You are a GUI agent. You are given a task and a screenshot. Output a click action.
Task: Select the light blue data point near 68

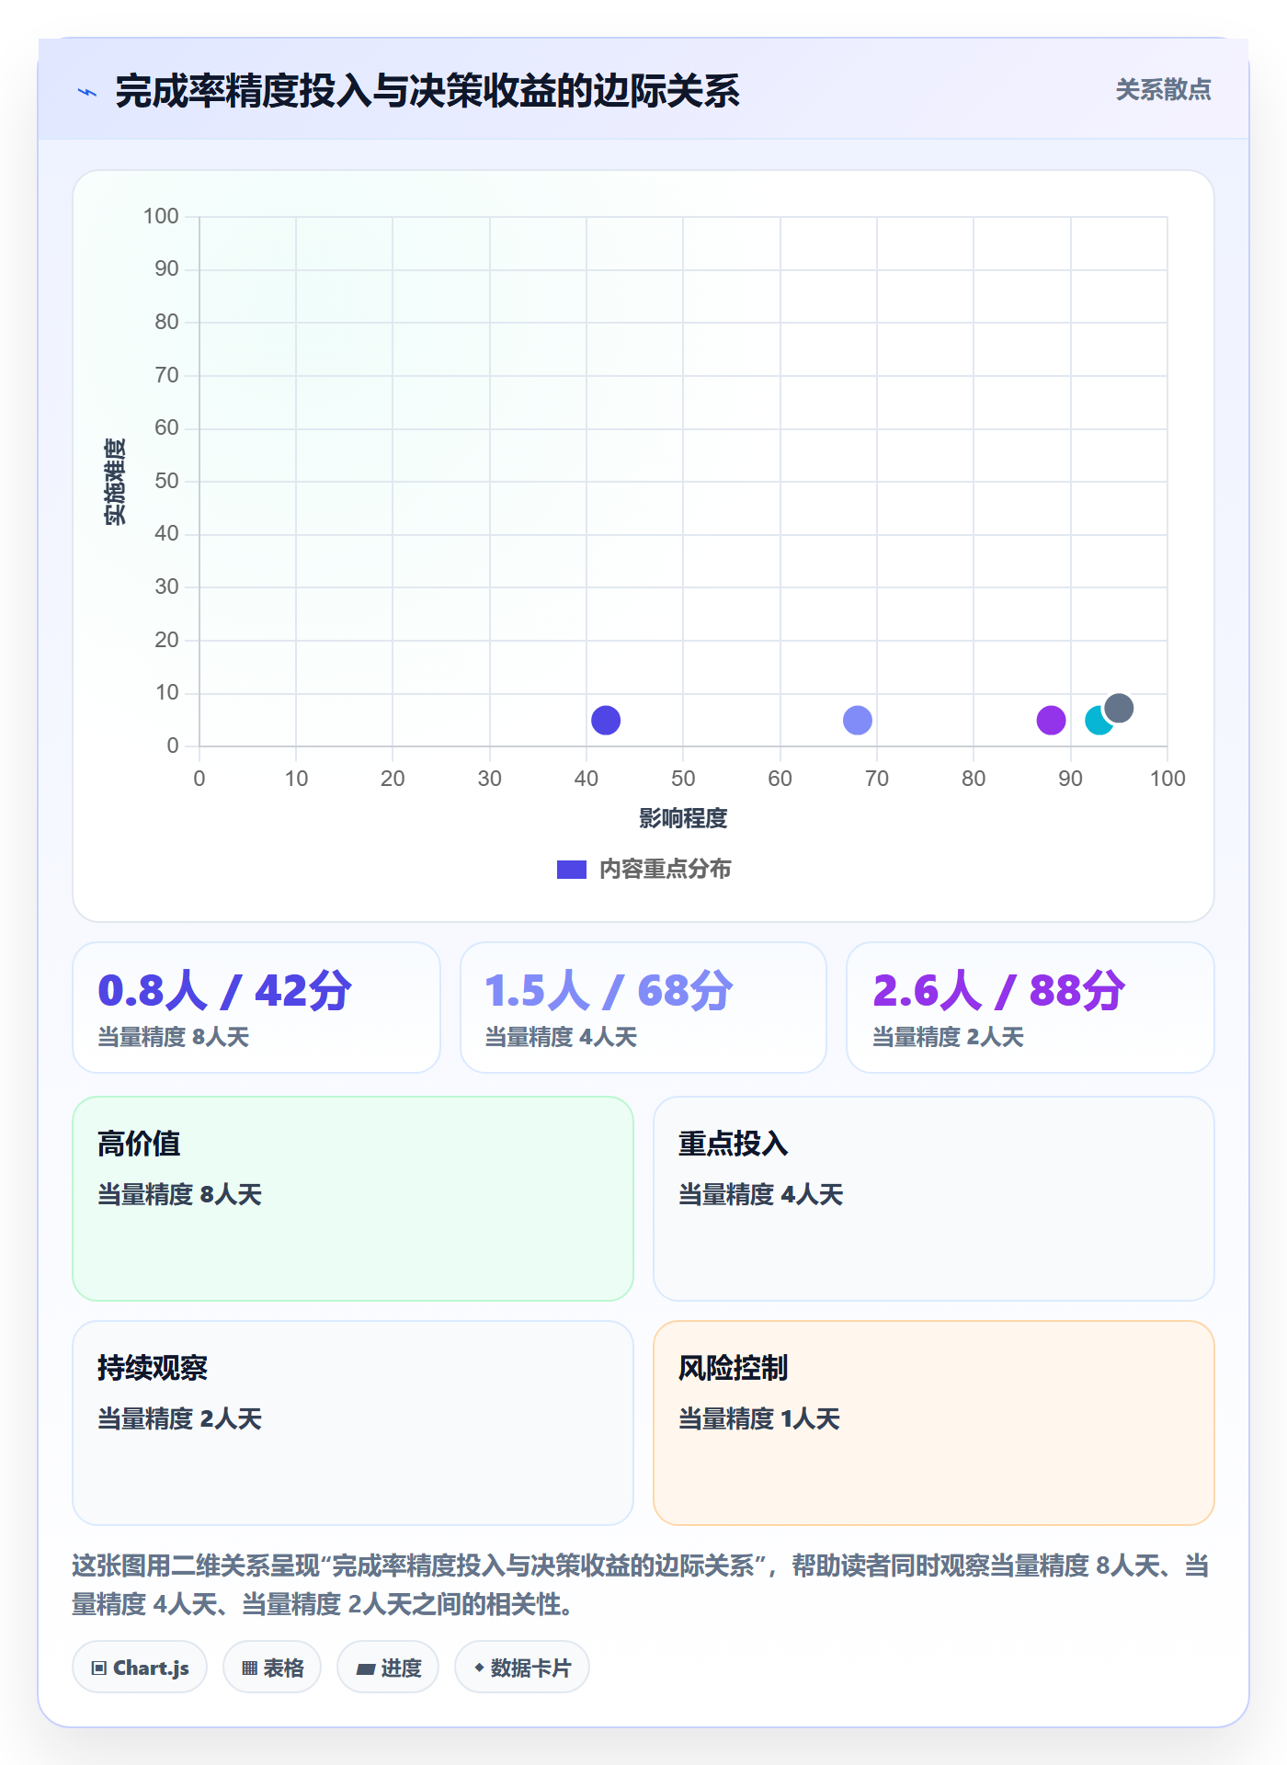tap(858, 720)
